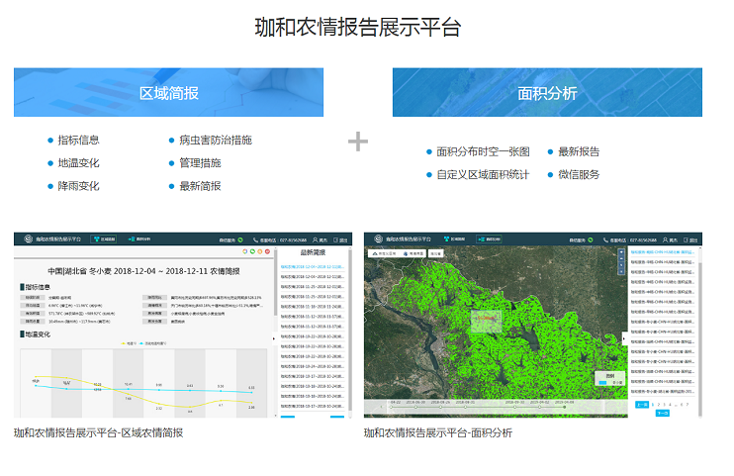Click the WeChat service icon in left header
The image size is (734, 476).
[x=238, y=239]
